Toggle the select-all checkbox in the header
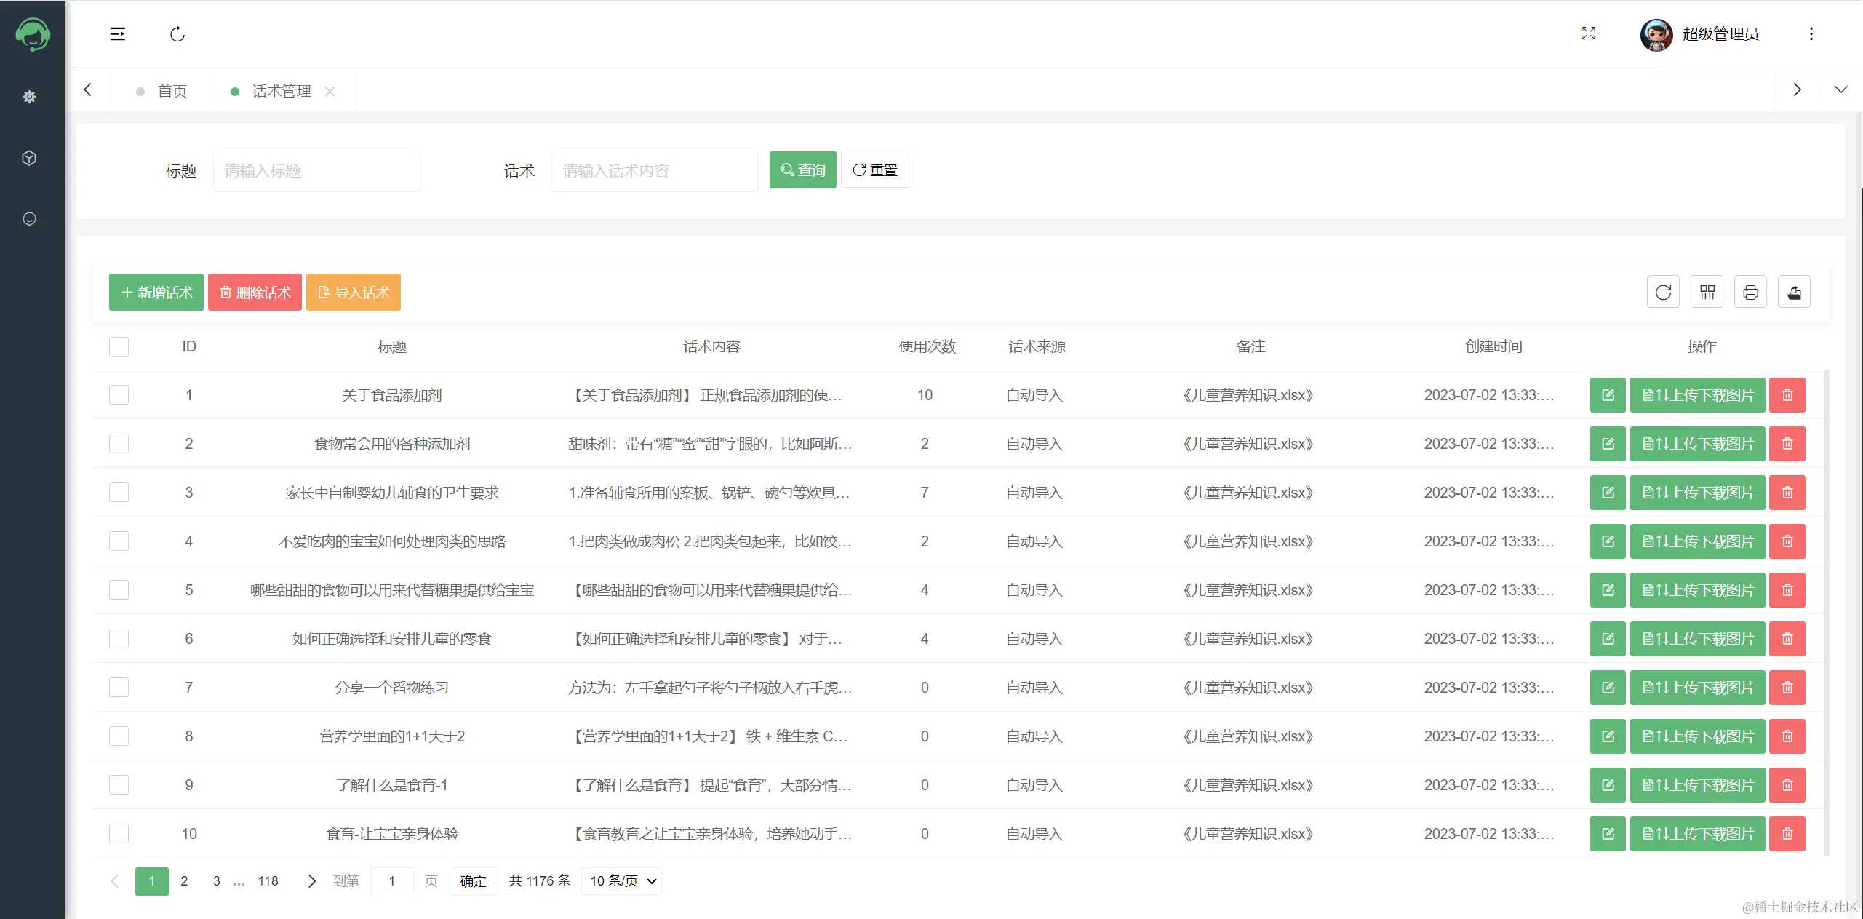This screenshot has height=919, width=1863. tap(119, 346)
